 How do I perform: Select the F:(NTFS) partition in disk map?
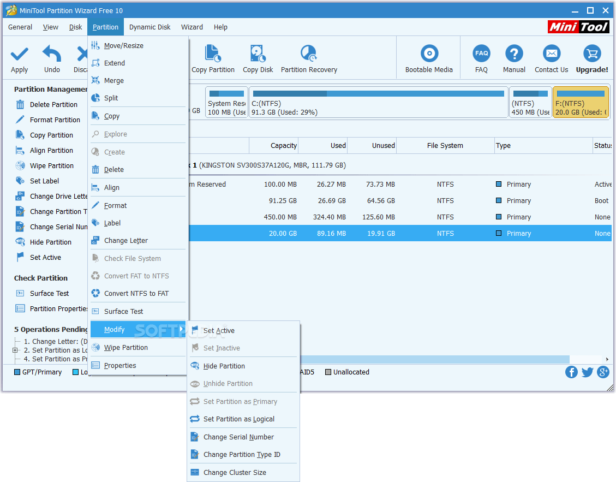point(581,102)
